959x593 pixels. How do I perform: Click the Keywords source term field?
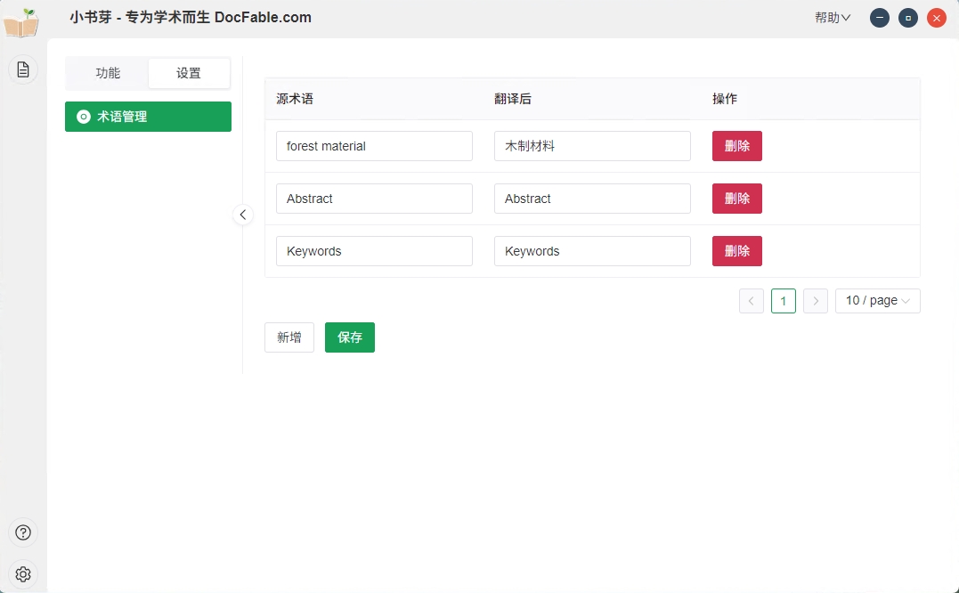coord(374,251)
